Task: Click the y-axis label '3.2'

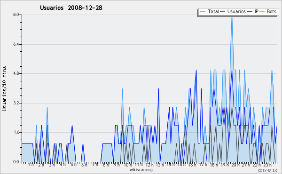Action: click(16, 103)
